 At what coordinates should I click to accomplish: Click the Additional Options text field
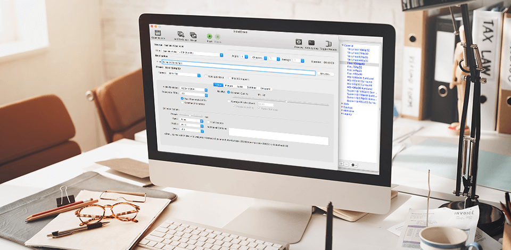pos(278,136)
